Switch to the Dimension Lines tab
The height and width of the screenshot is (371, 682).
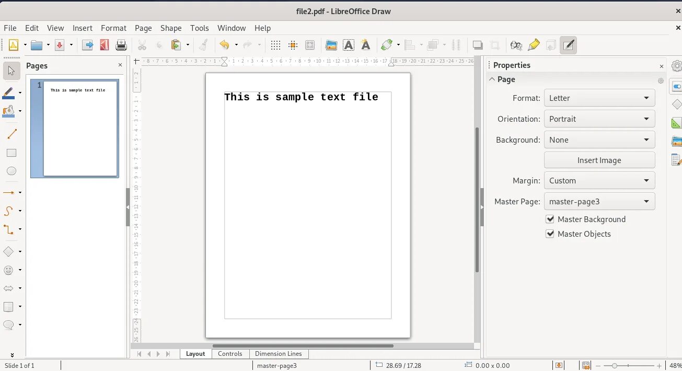point(279,354)
